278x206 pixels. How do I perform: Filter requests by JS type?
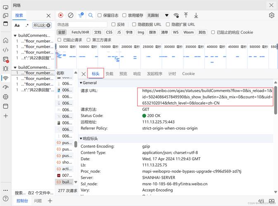click(119, 32)
